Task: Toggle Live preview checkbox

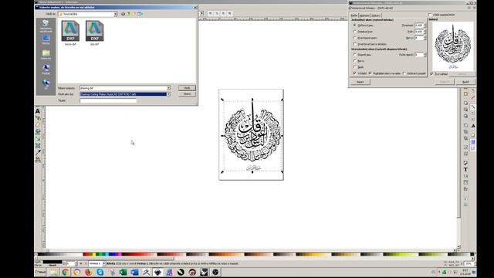Action: [432, 74]
